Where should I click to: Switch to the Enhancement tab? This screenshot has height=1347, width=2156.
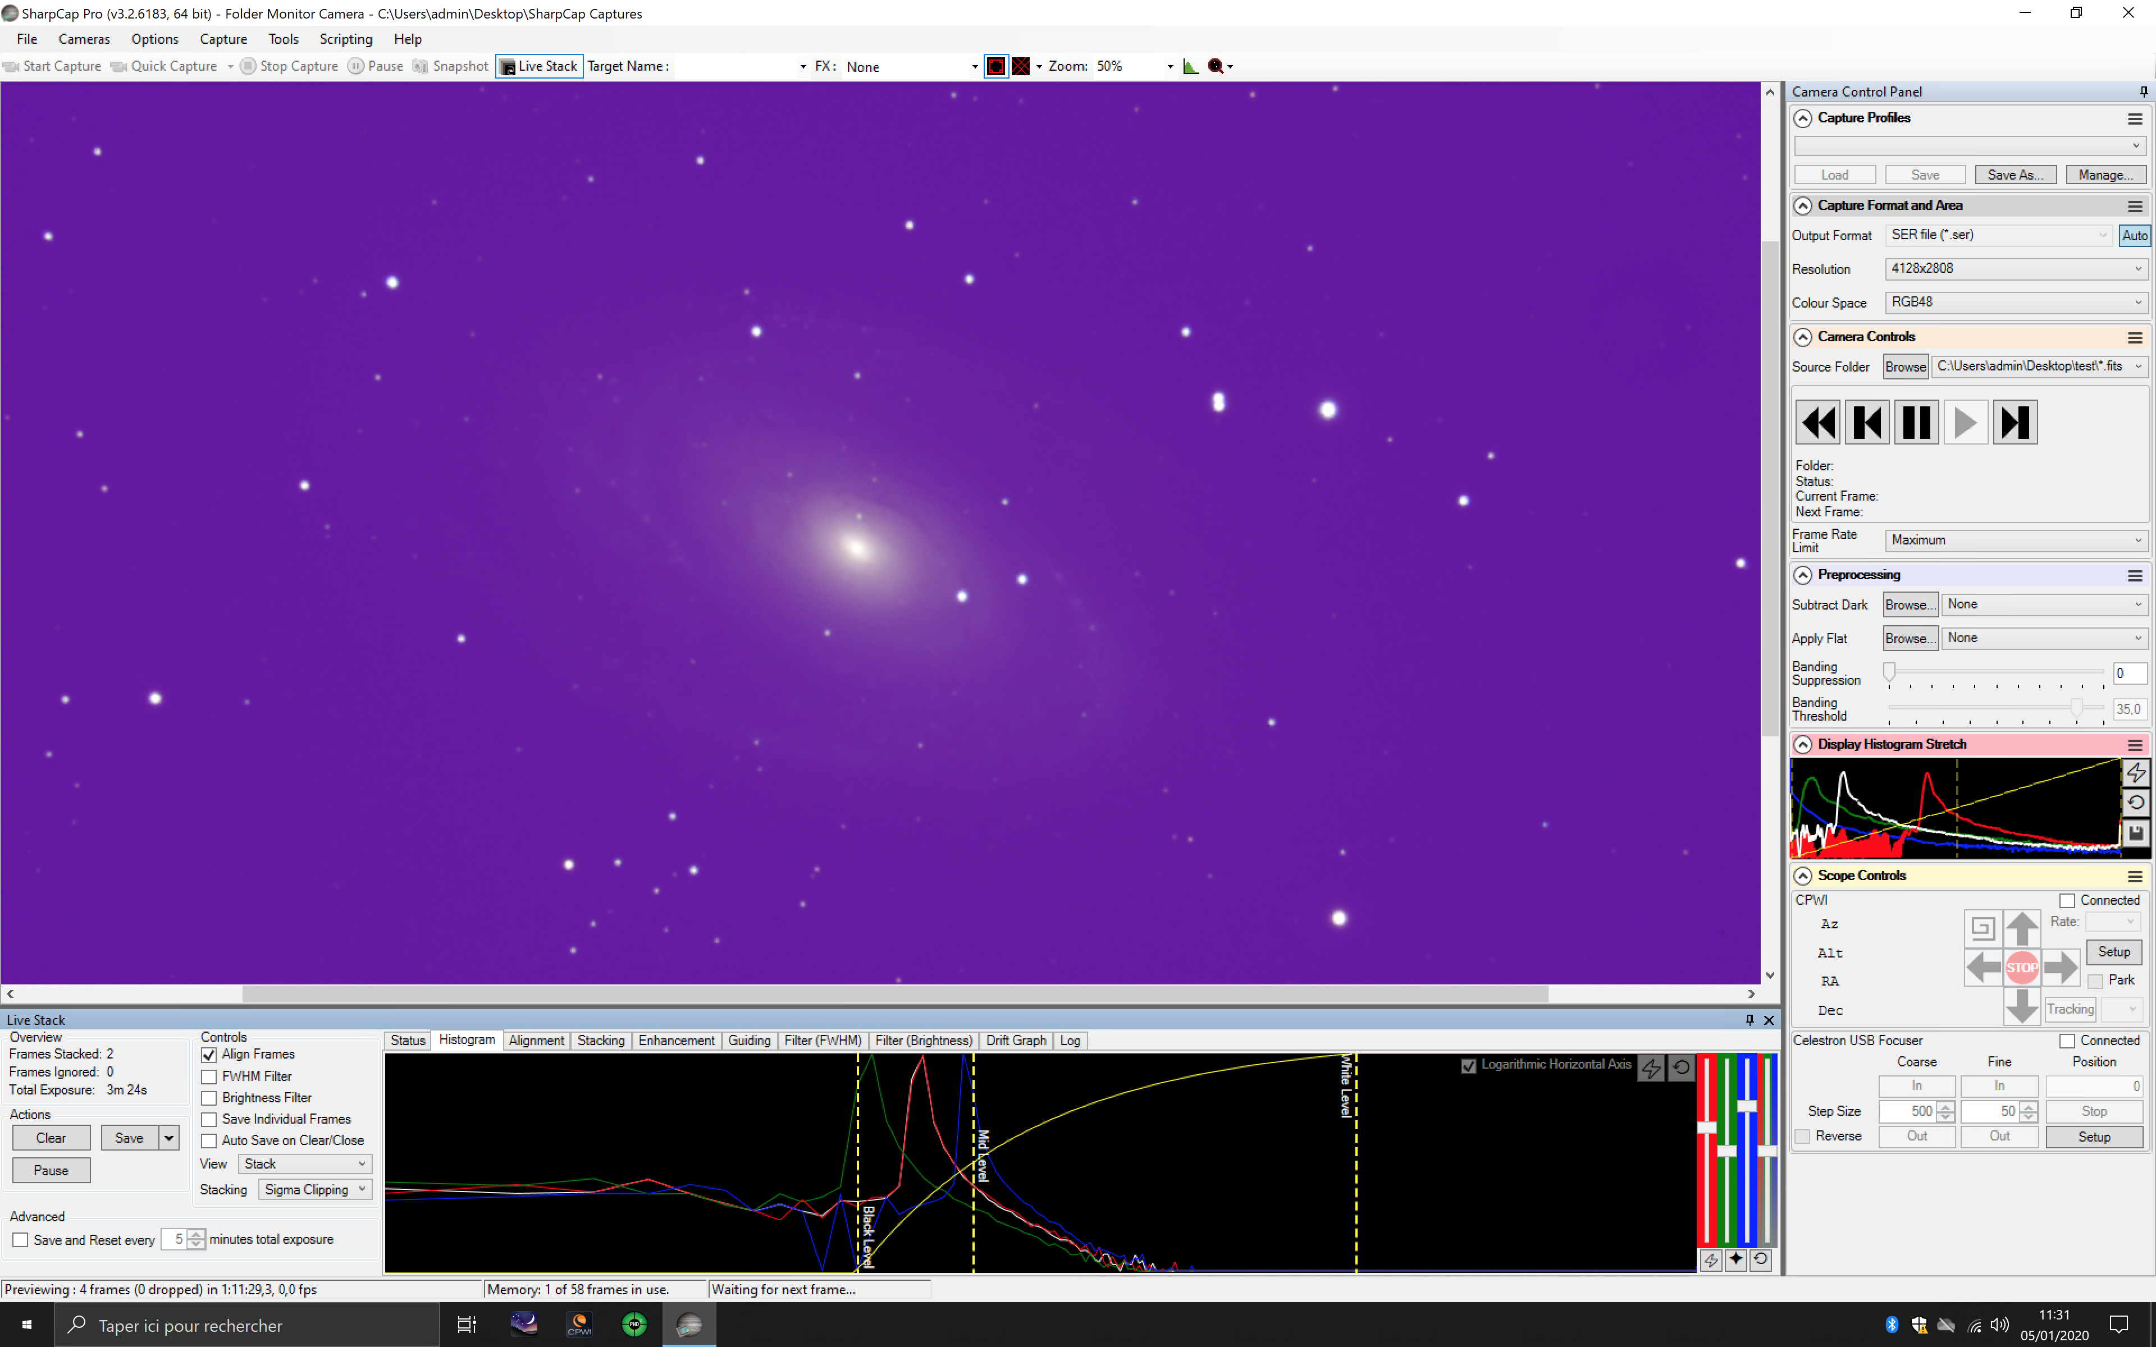point(676,1041)
